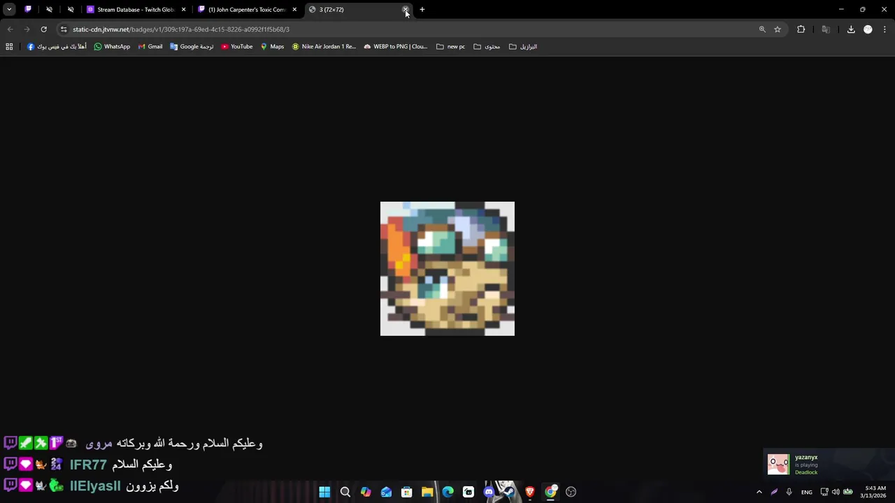This screenshot has height=503, width=895.
Task: Click the IFR77 chat username
Action: coord(88,465)
